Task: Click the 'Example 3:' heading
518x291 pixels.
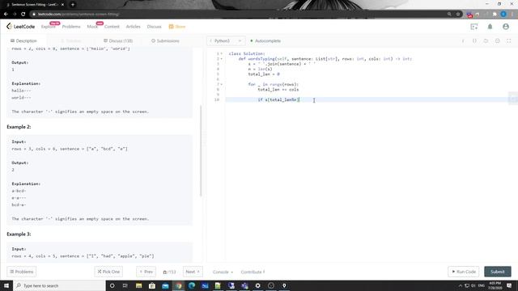Action: coord(19,234)
